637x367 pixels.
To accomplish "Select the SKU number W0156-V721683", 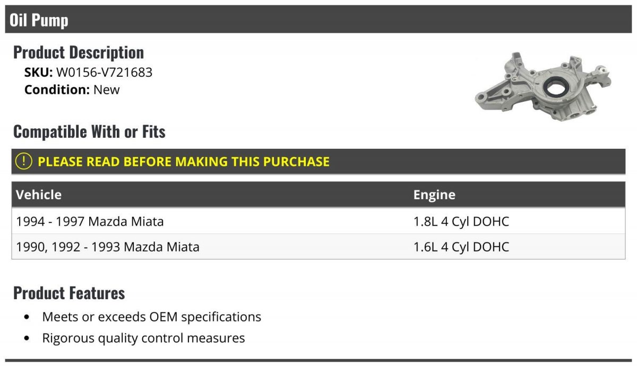I will pos(104,73).
